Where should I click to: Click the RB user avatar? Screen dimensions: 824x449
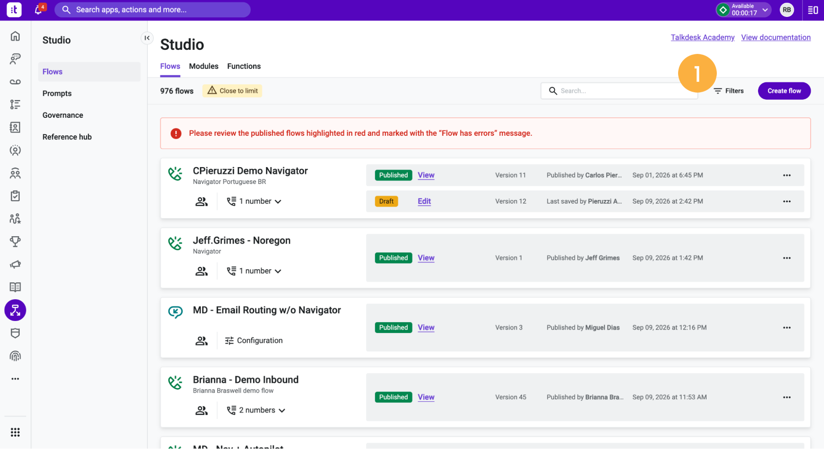click(x=787, y=10)
